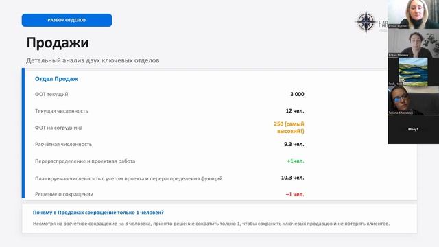Image resolution: width=439 pixels, height=247 pixels.
Task: Click the value «10.3 чел.»
Action: (293, 178)
